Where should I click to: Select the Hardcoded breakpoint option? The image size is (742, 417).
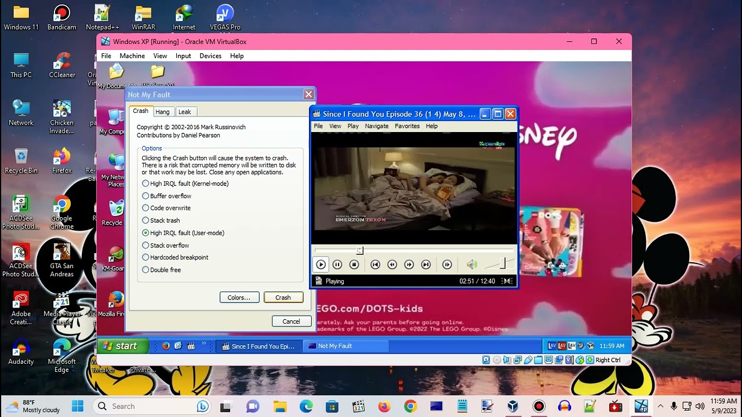click(176, 257)
